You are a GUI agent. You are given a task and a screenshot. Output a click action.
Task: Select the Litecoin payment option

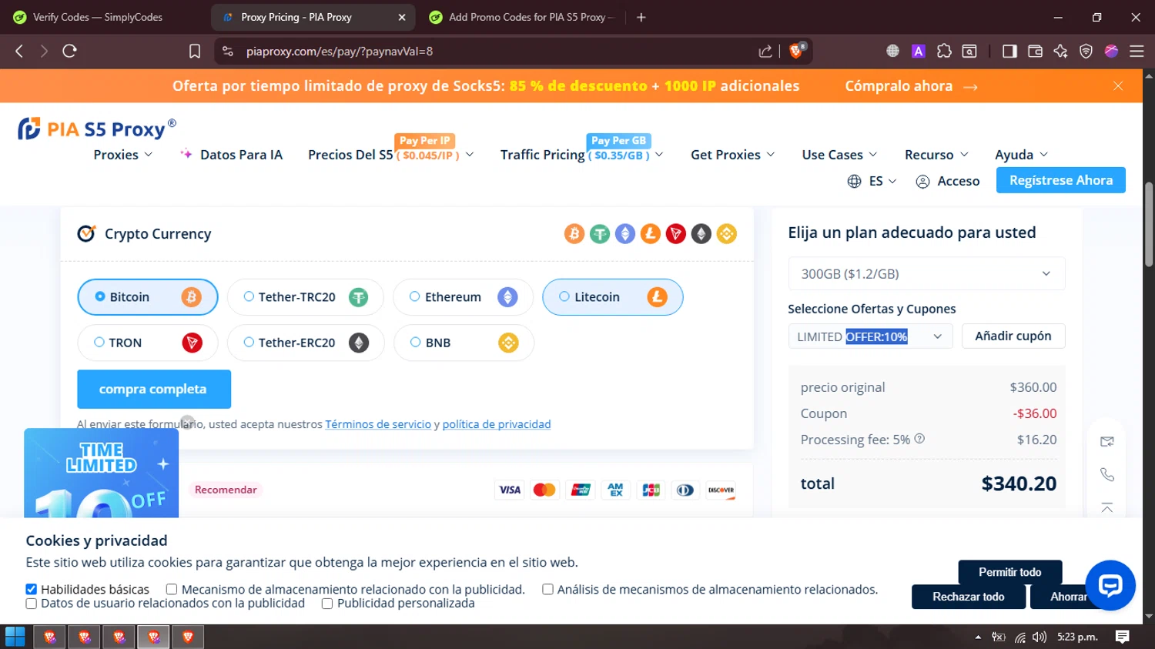point(613,297)
